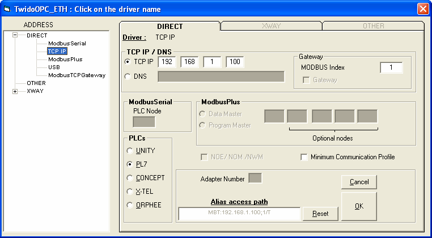The height and width of the screenshot is (238, 432).
Task: Expand the XWAY tree node
Action: pos(15,91)
